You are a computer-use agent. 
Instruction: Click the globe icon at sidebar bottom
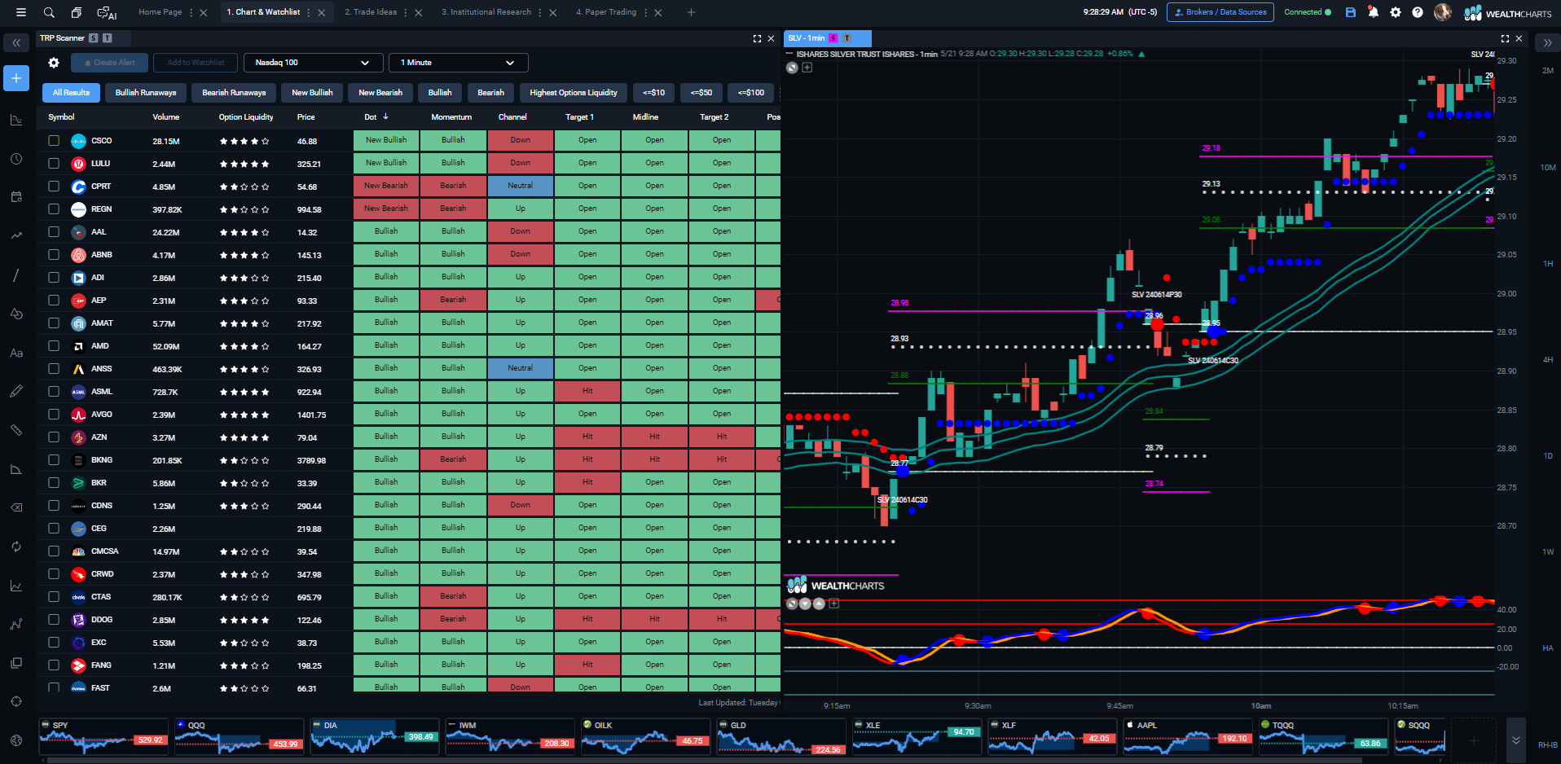(x=16, y=740)
